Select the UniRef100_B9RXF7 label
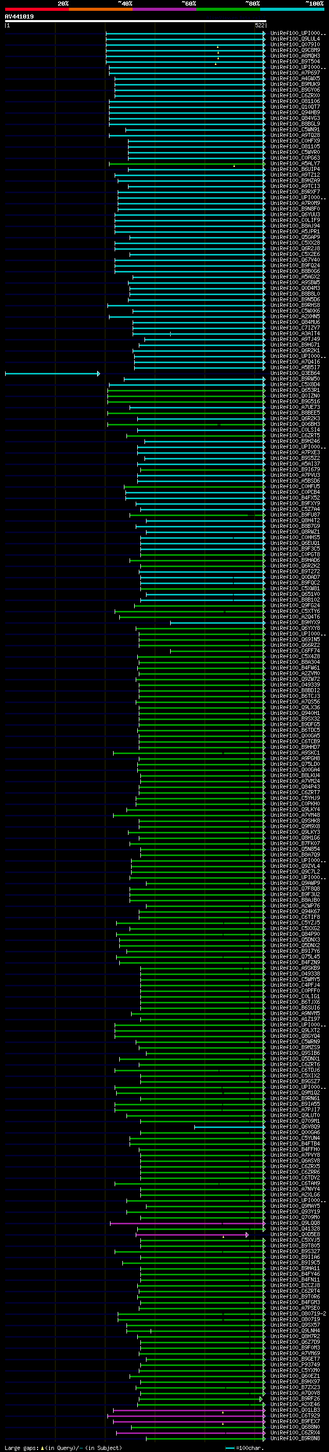Image resolution: width=329 pixels, height=1452 pixels. pyautogui.click(x=295, y=192)
